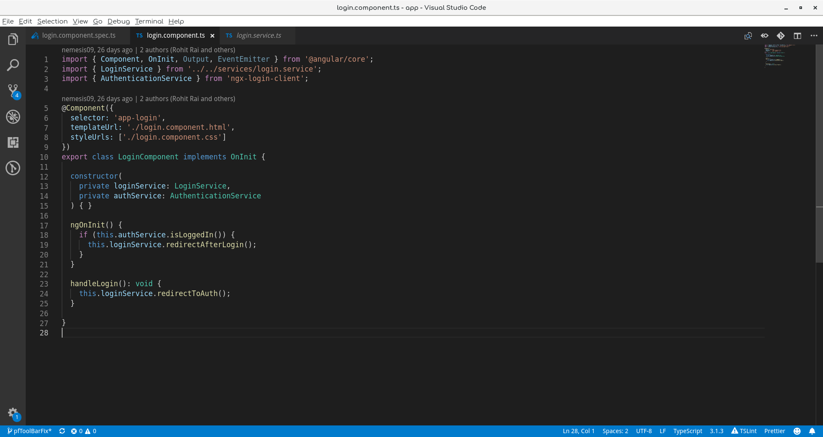Split the editor to the right
Viewport: 823px width, 437px height.
click(x=797, y=36)
